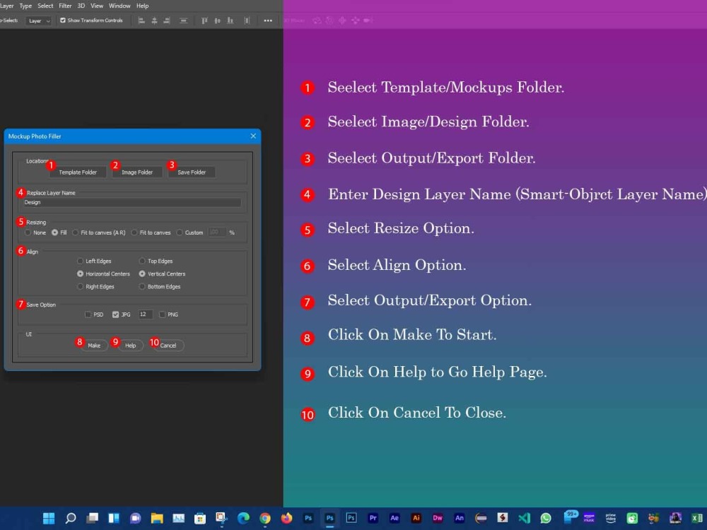
Task: Click the Save Folder button
Action: pyautogui.click(x=192, y=172)
